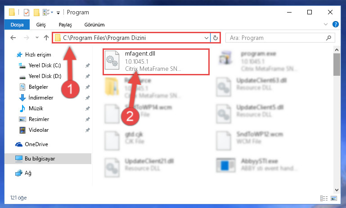The width and height of the screenshot is (346, 208).
Task: Unpin Yerel Disk (C:) pin icon
Action: [88, 65]
